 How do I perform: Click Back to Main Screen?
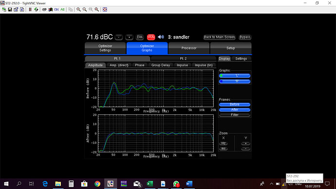coord(219,37)
